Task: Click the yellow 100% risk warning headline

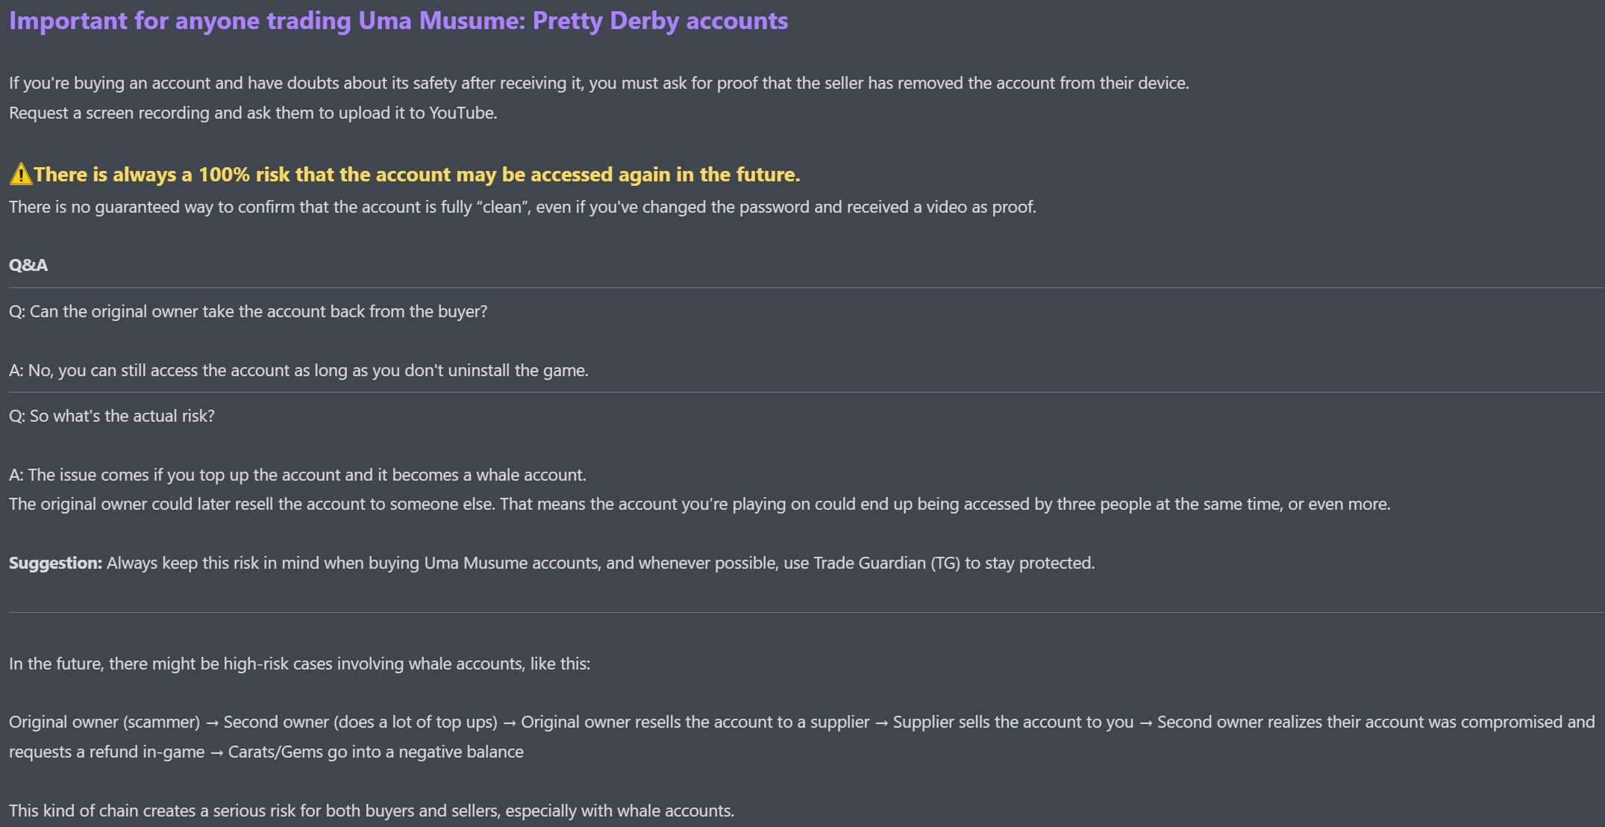Action: coord(416,175)
